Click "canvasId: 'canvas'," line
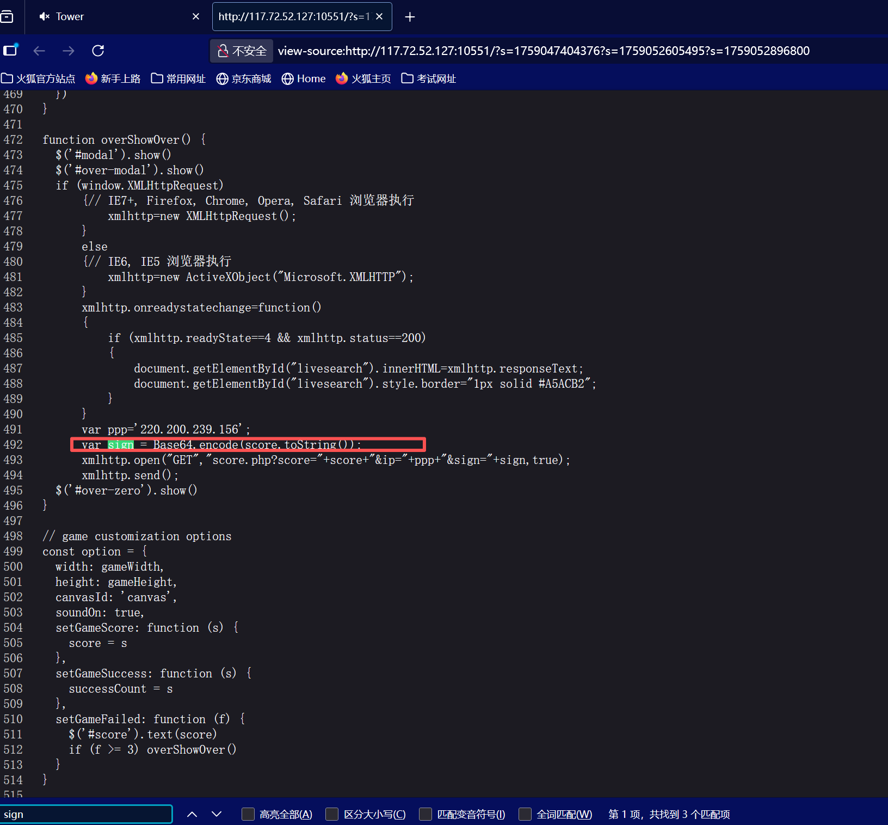Screen dimensions: 888x825 (x=116, y=597)
